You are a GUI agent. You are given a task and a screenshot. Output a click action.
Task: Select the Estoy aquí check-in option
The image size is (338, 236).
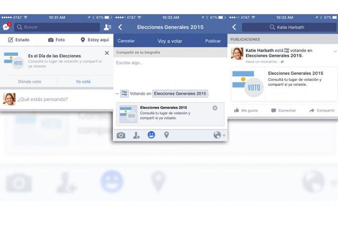click(95, 40)
